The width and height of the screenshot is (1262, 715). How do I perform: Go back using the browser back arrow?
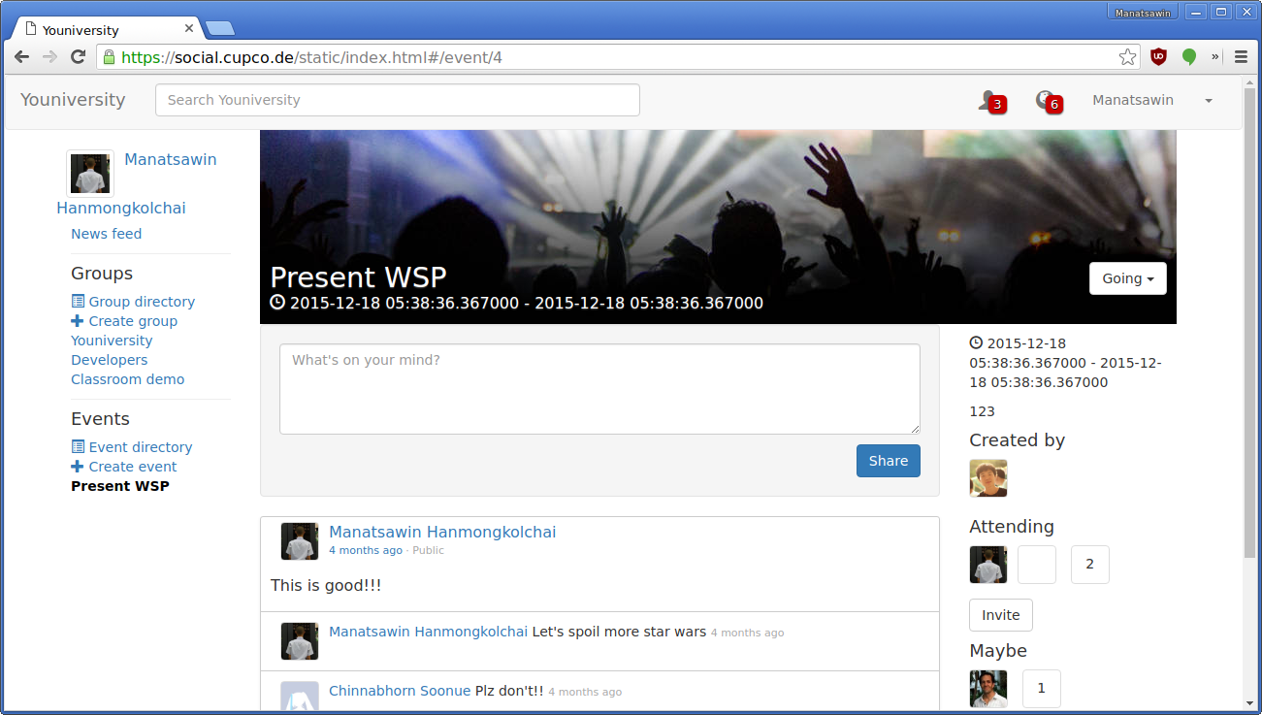coord(21,57)
